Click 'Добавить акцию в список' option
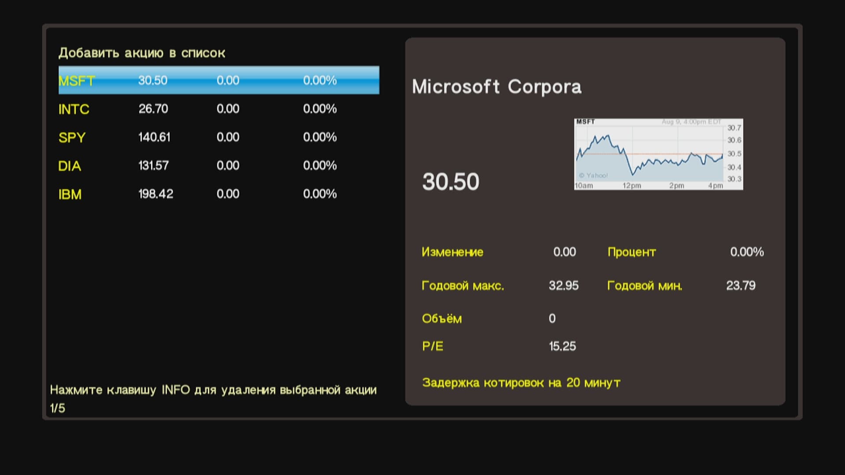This screenshot has height=475, width=845. (142, 53)
